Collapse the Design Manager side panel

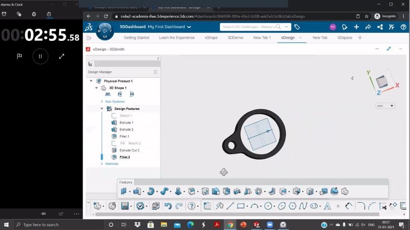(158, 58)
